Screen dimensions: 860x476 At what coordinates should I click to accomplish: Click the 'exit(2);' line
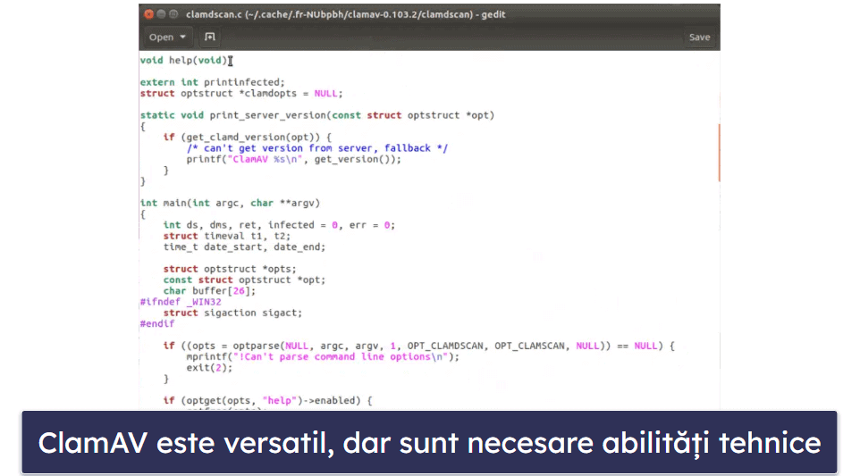209,368
